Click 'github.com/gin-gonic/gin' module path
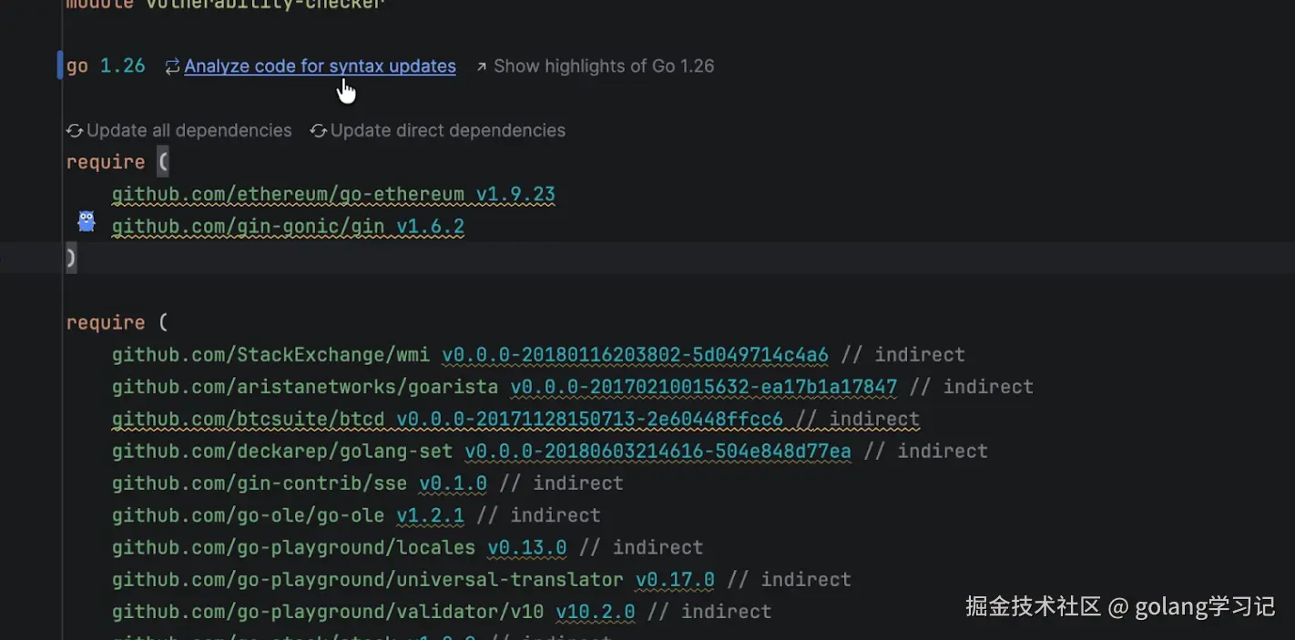The height and width of the screenshot is (640, 1295). coord(248,227)
